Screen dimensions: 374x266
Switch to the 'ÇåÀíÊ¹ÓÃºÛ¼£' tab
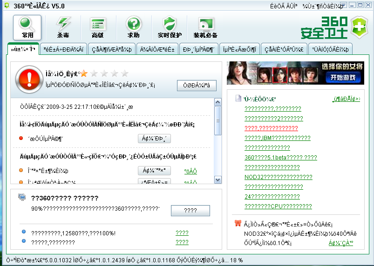(x=284, y=49)
